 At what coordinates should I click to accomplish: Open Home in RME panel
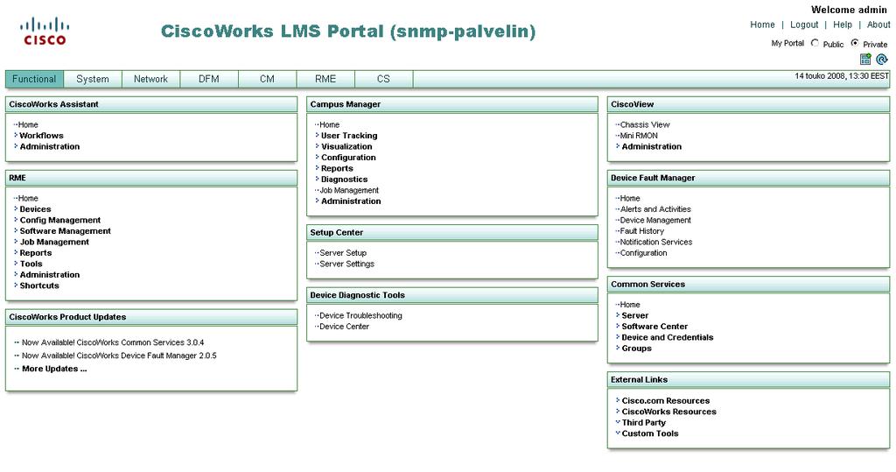coord(28,199)
